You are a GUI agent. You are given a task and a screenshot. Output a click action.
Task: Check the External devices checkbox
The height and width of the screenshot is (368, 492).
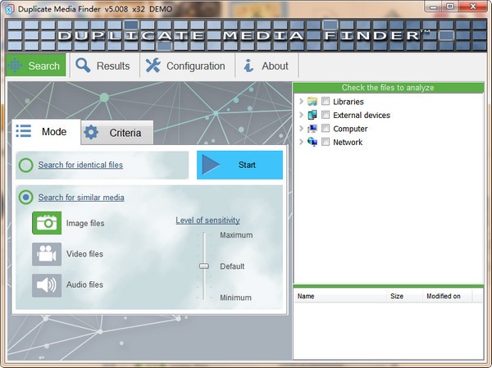(x=326, y=115)
